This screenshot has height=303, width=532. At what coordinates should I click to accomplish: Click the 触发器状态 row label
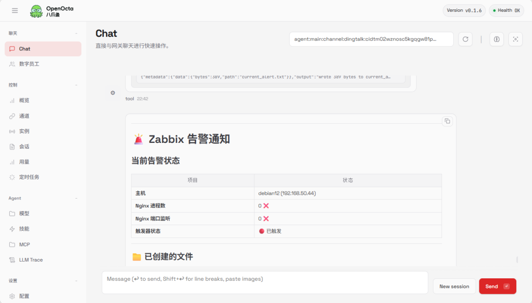[148, 231]
